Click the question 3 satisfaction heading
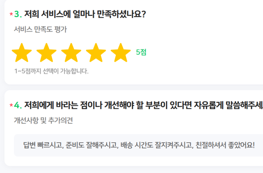This screenshot has height=173, width=263. (85, 14)
